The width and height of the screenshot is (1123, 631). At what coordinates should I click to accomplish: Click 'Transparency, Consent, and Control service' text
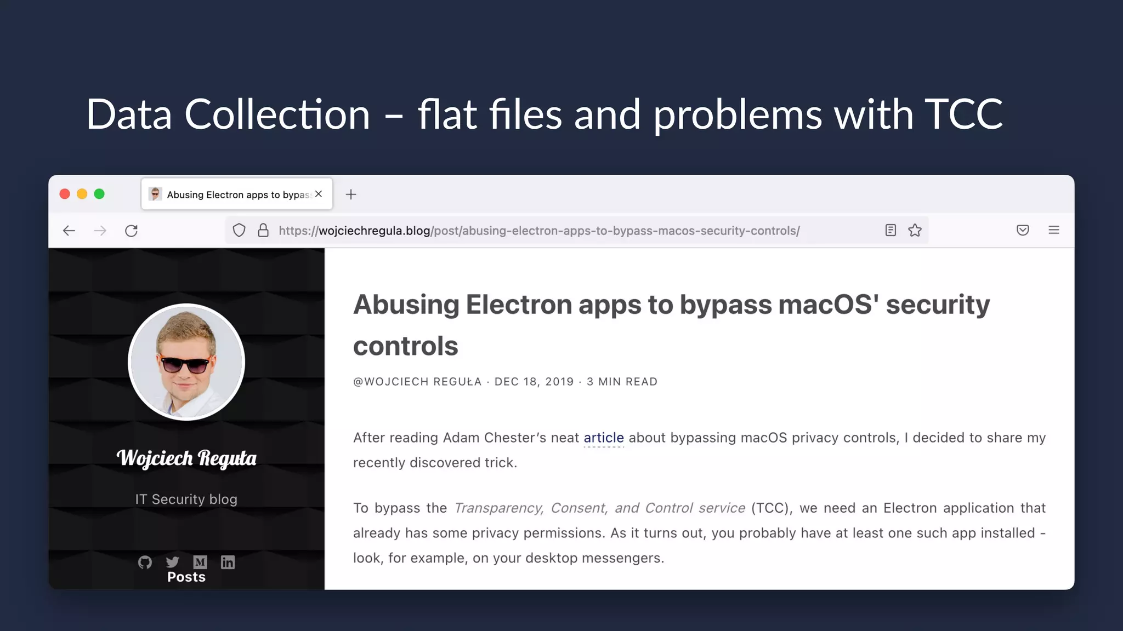point(600,508)
